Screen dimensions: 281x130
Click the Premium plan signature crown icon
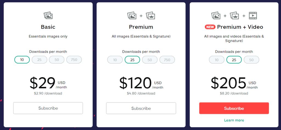pyautogui.click(x=150, y=15)
